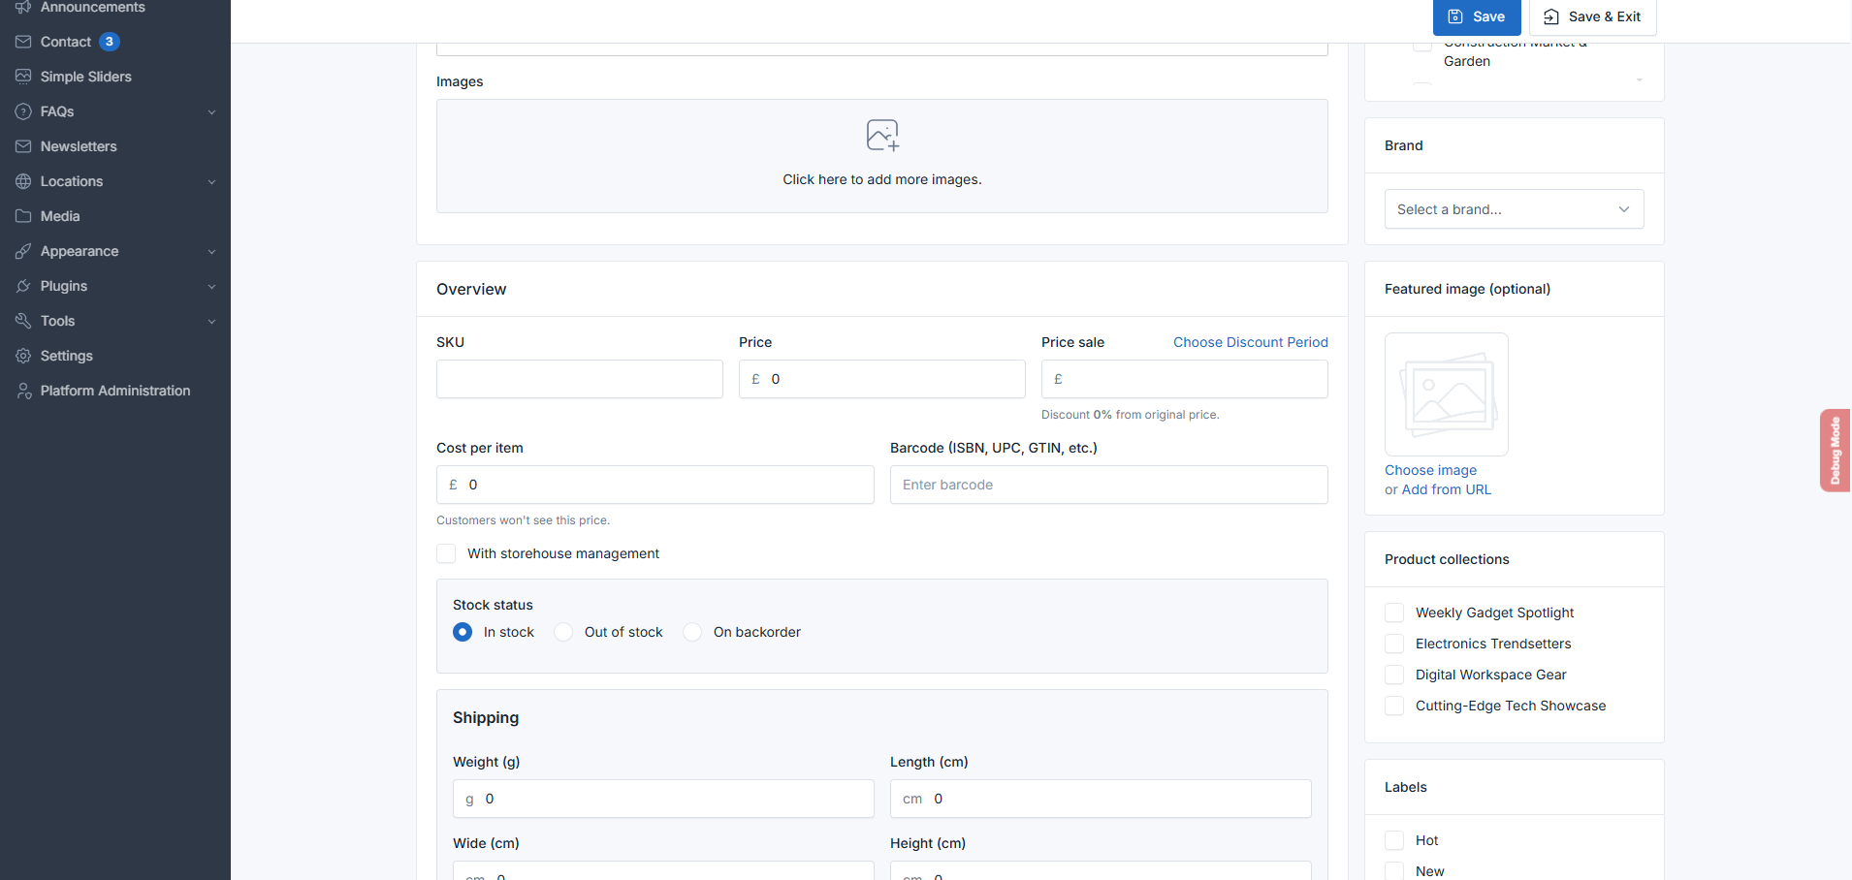Select the On backorder option
The height and width of the screenshot is (880, 1852).
click(x=692, y=632)
